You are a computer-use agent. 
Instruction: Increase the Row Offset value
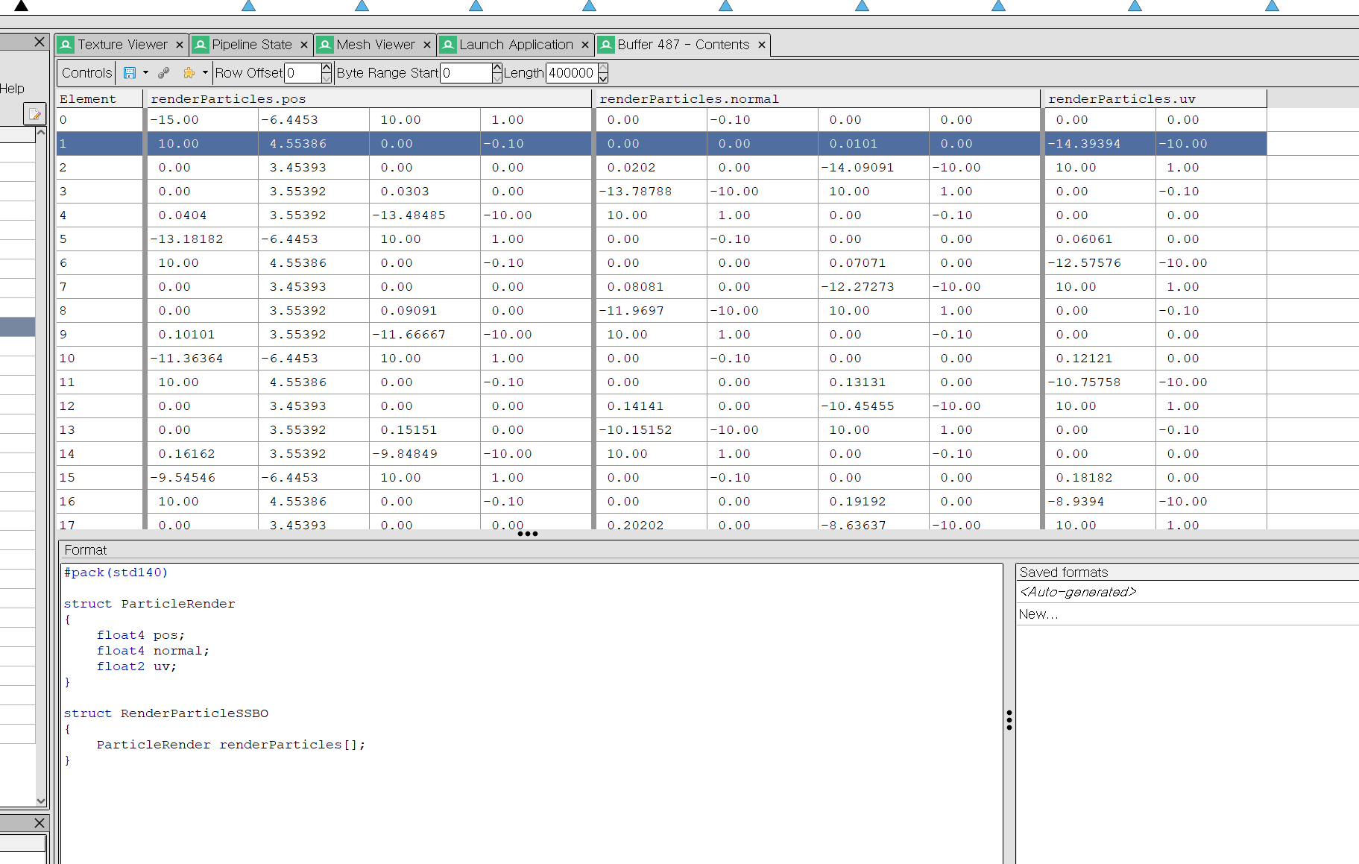327,68
